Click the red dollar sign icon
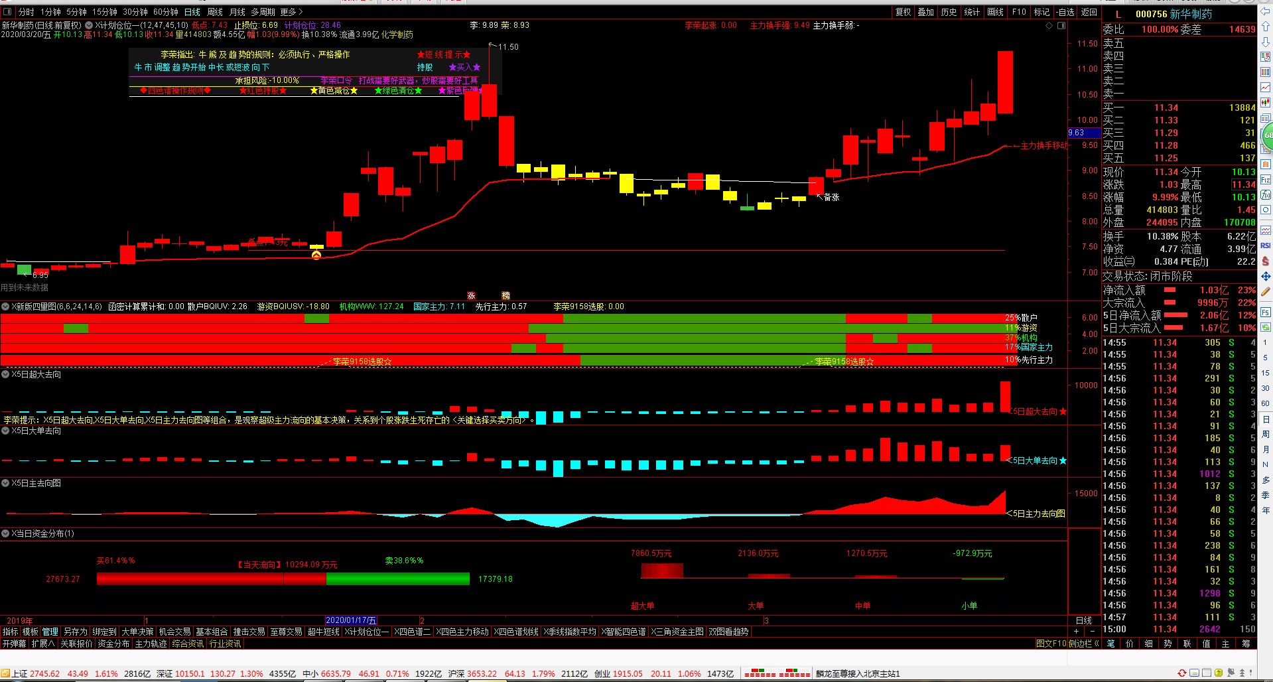The width and height of the screenshot is (1273, 682). coord(1266,261)
